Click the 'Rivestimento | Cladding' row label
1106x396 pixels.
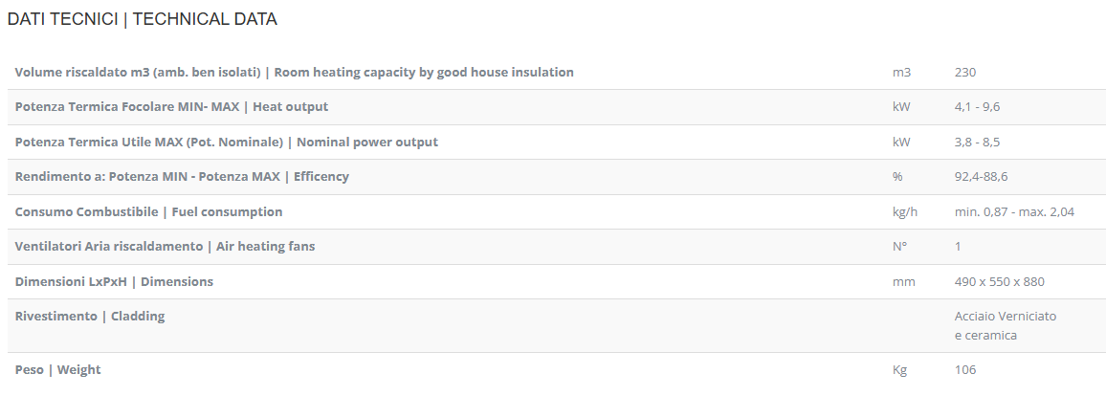pyautogui.click(x=90, y=317)
